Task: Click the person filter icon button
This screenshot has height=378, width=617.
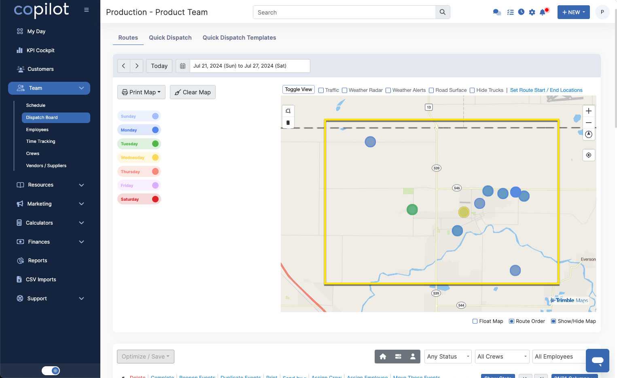Action: [413, 357]
